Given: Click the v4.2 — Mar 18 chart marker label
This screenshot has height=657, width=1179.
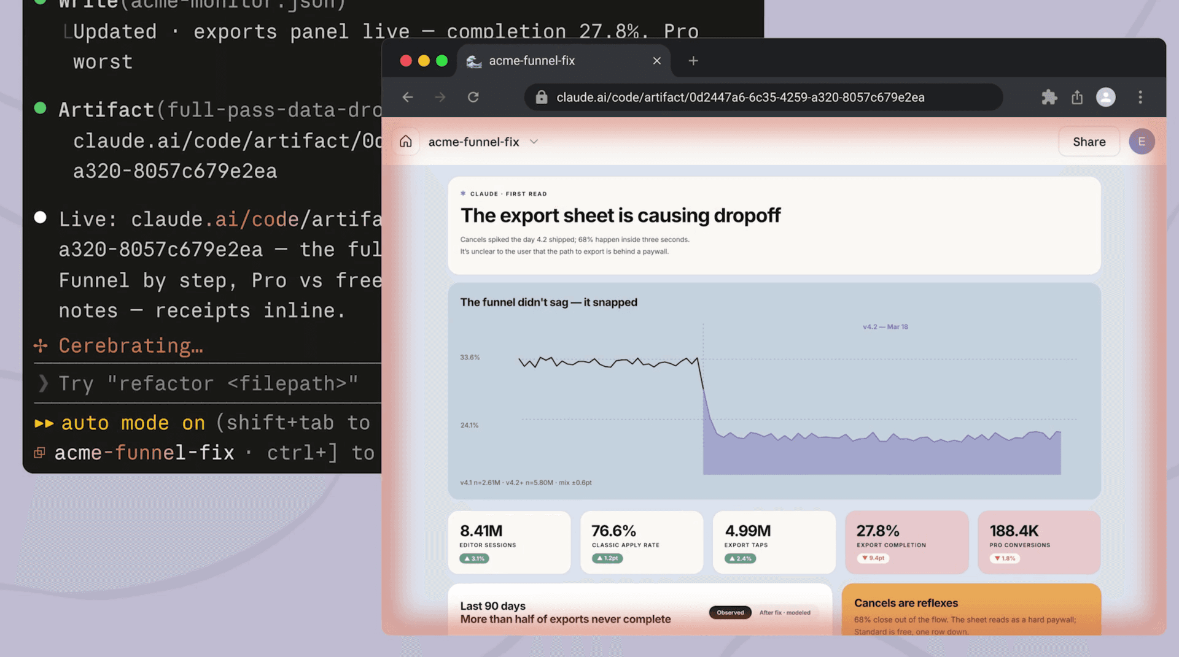Looking at the screenshot, I should coord(885,327).
